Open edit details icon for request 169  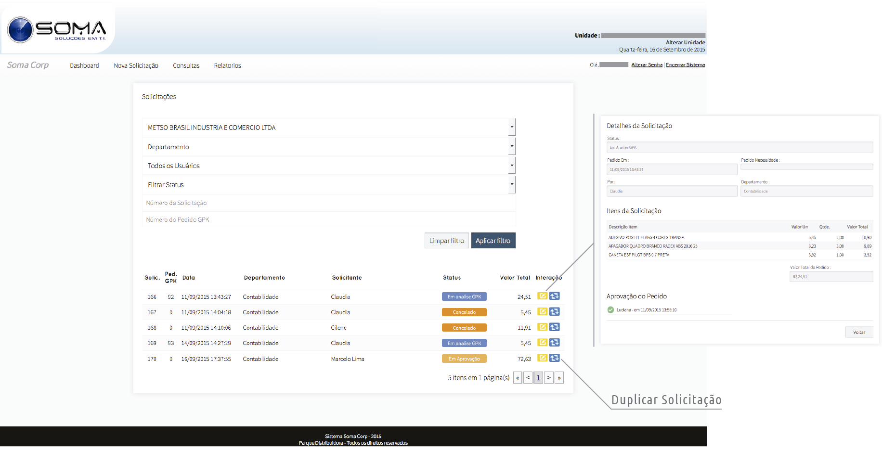click(x=542, y=342)
